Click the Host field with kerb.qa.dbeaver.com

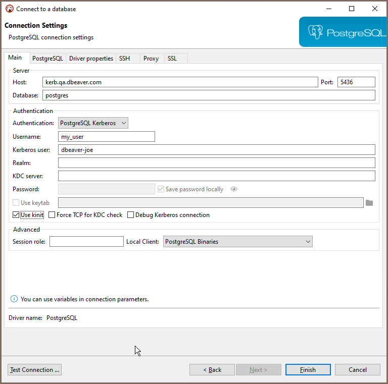point(180,82)
